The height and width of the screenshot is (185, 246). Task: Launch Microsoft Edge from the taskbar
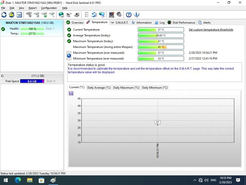18,180
